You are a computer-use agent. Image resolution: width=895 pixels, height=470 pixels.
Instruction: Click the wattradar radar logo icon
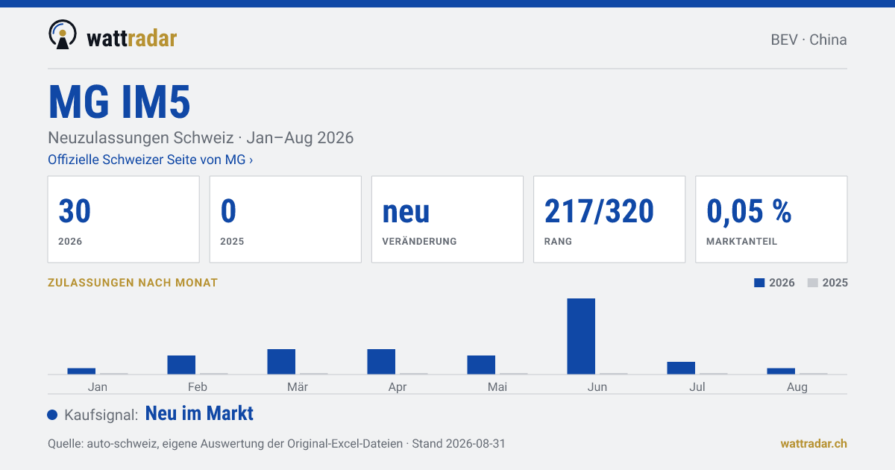62,34
